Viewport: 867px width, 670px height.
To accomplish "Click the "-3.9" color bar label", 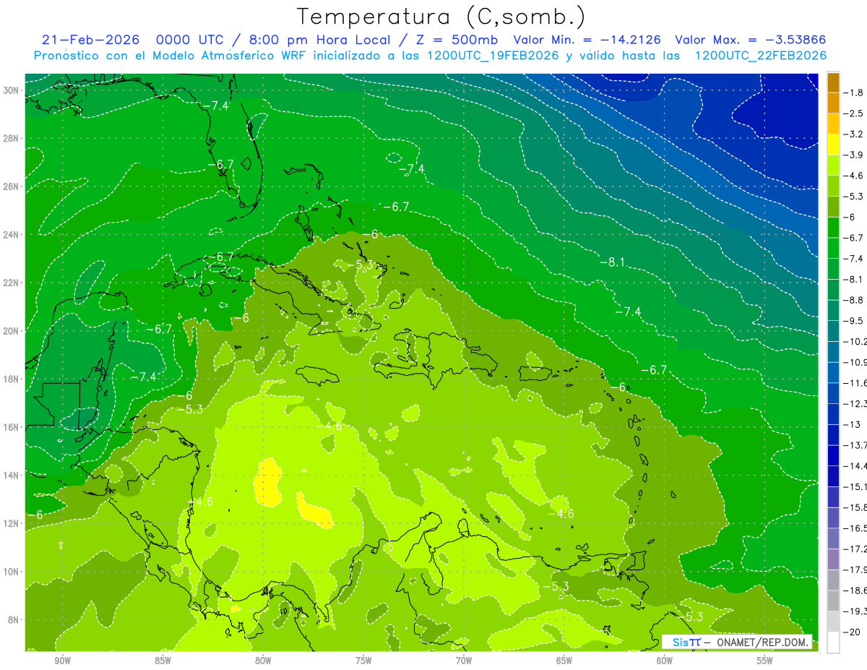I will tap(855, 155).
